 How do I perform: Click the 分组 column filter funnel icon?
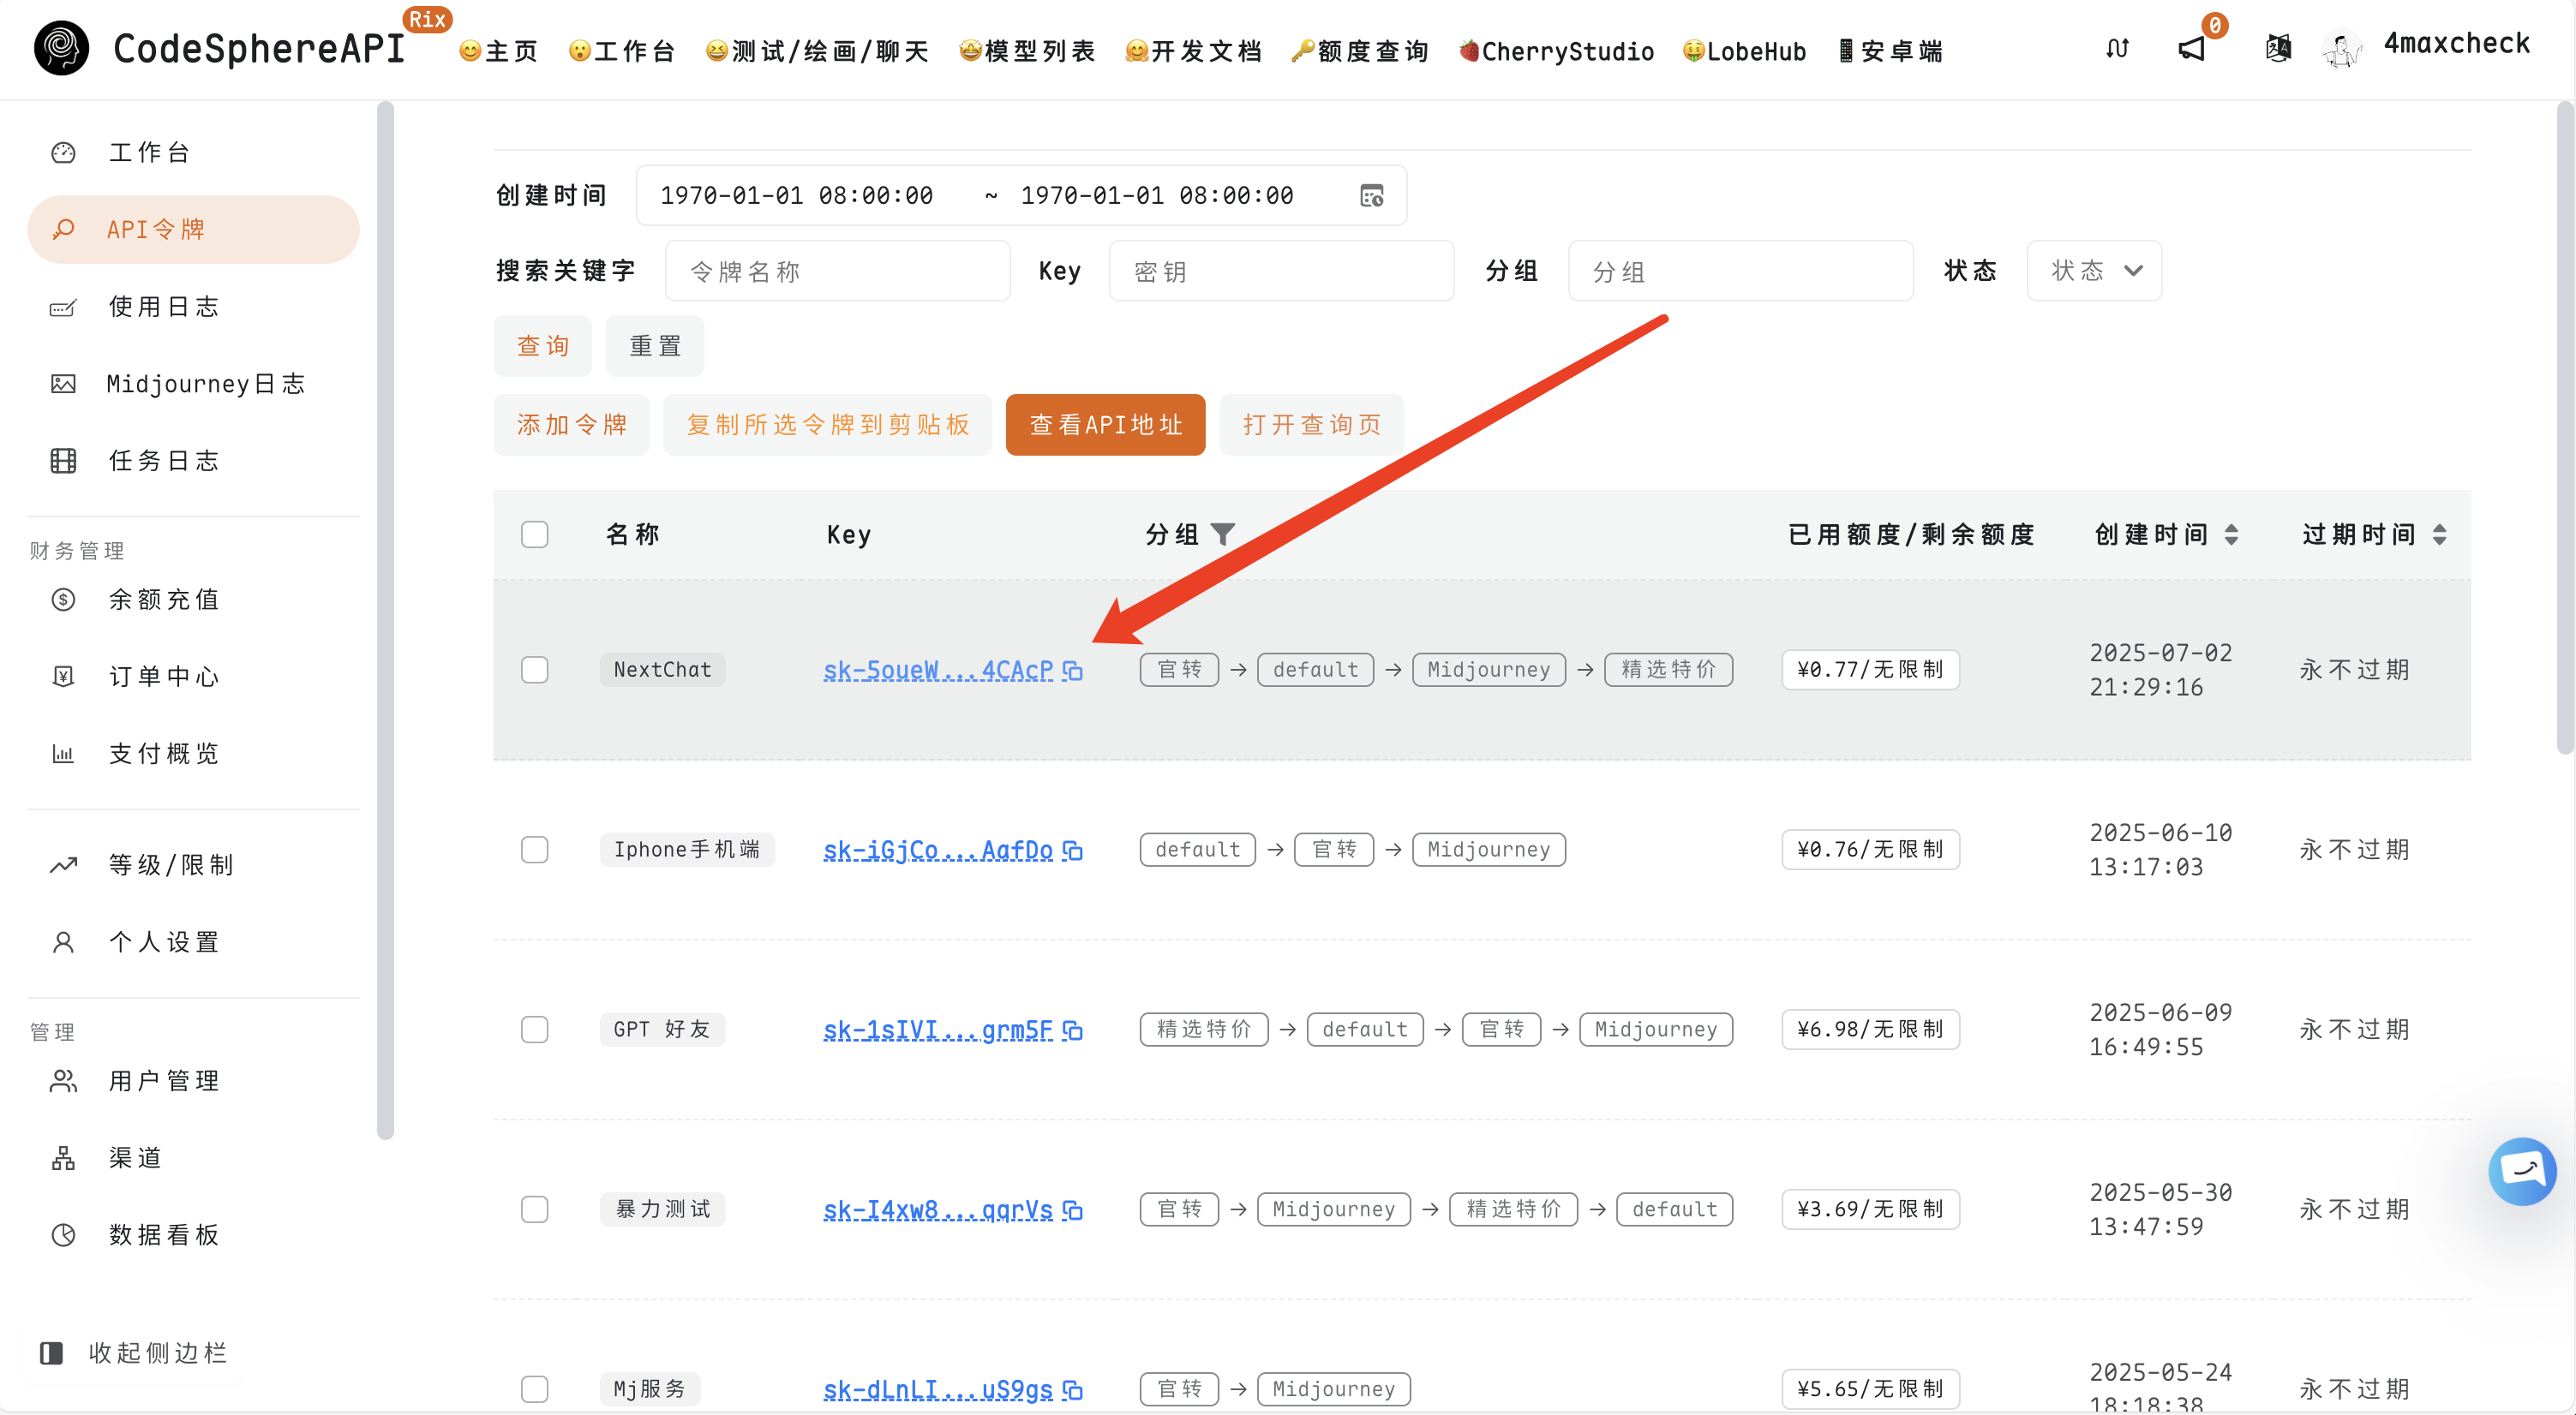(1222, 534)
